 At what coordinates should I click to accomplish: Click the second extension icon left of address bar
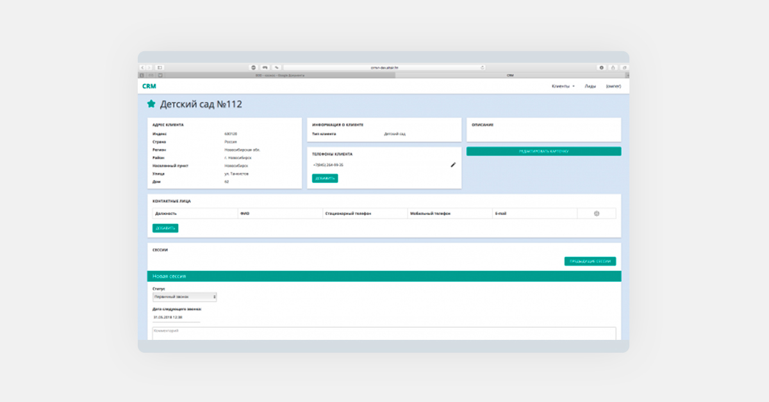point(265,67)
